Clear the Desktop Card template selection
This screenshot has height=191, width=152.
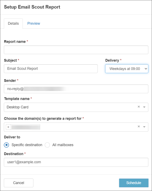coord(139,107)
